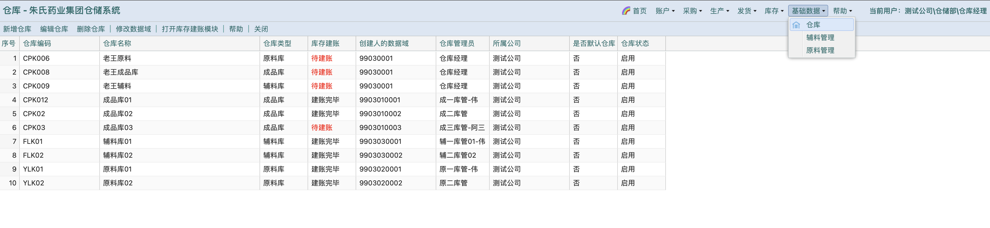
Task: Expand the 库存 menu
Action: (x=774, y=11)
